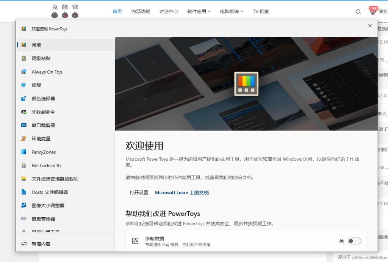Click the PowerToys title bar app icon
This screenshot has height=262, width=388.
click(24, 29)
